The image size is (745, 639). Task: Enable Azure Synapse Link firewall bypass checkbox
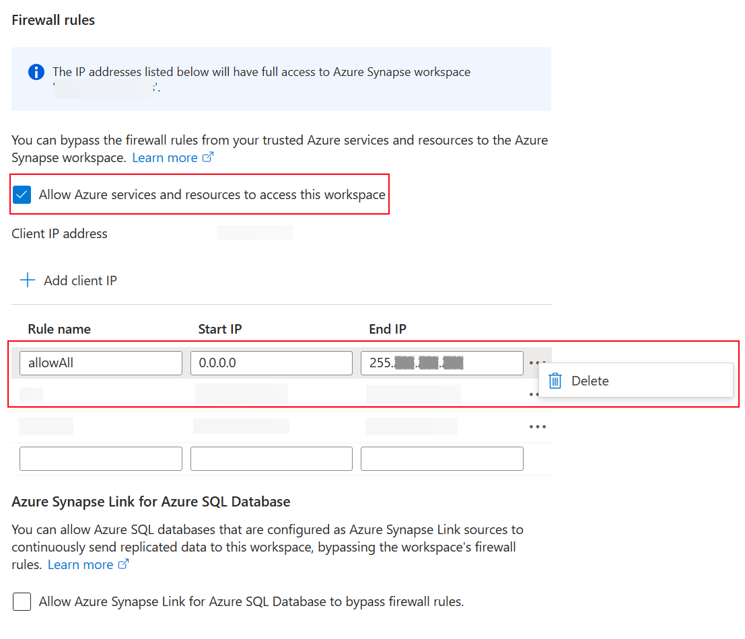tap(22, 601)
